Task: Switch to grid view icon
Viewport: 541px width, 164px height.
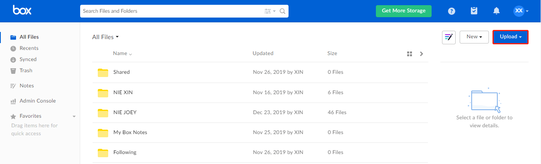Action: [410, 53]
